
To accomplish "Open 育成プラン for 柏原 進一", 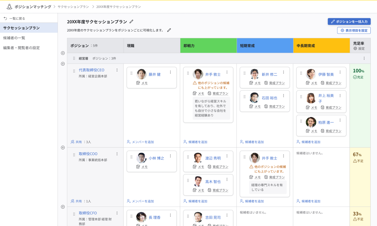I will pyautogui.click(x=331, y=131).
